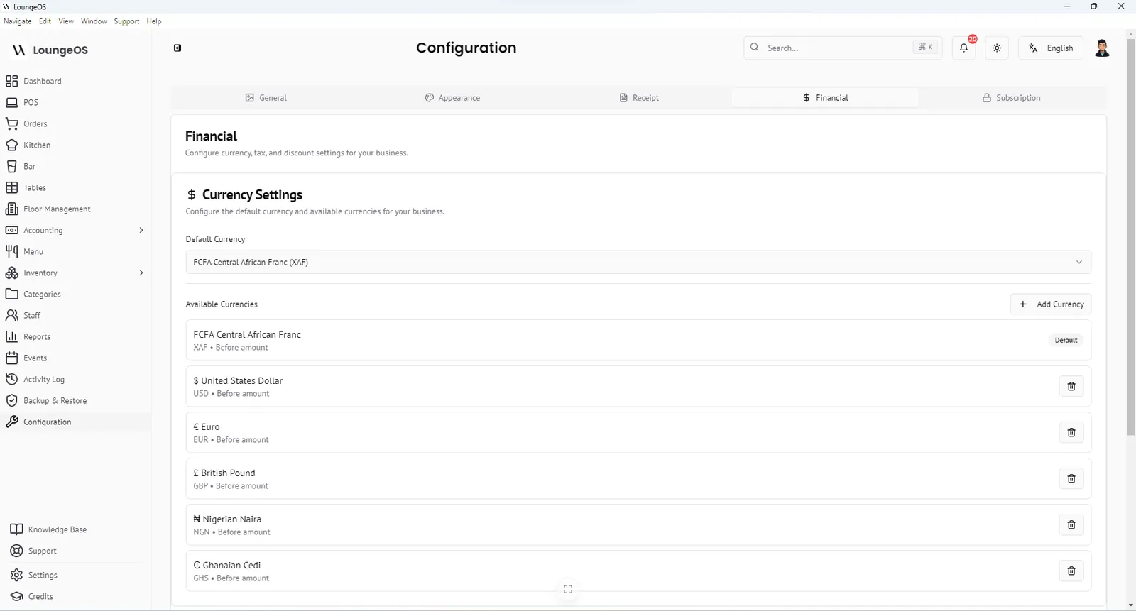Click the fullscreen expand icon at bottom
Screen dimensions: 1136x611
pos(568,590)
